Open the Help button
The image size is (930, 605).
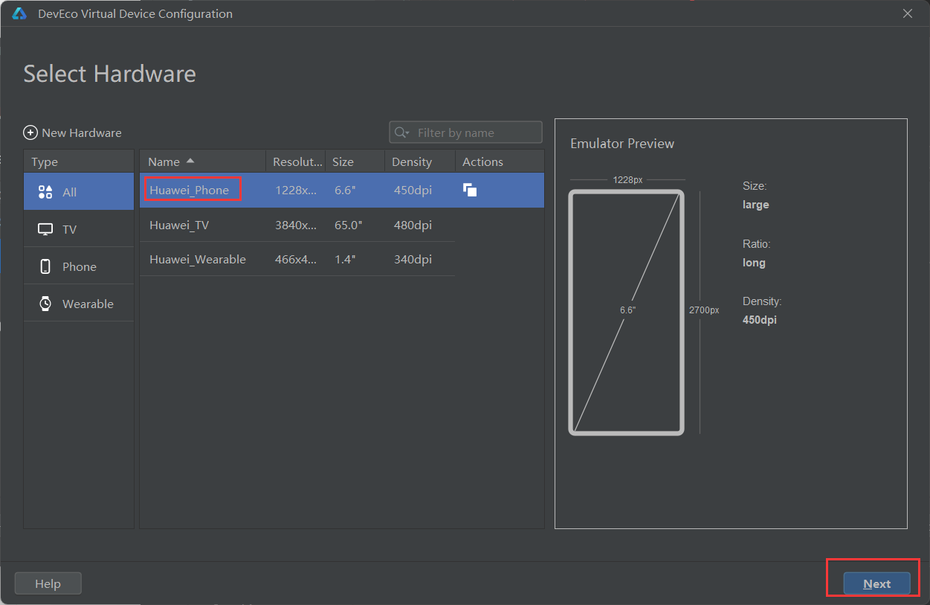coord(48,583)
